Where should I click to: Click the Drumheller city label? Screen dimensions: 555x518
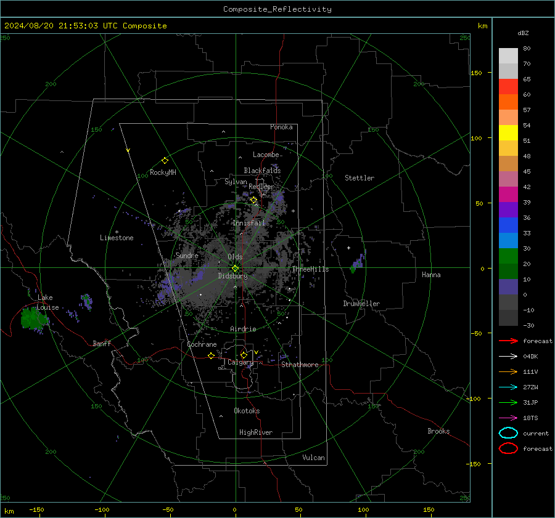(x=361, y=304)
